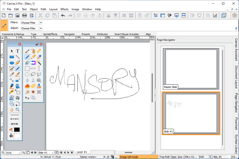Screen dimensions: 239x159
Task: Click the black foreground color swatch
Action: pyautogui.click(x=17, y=130)
